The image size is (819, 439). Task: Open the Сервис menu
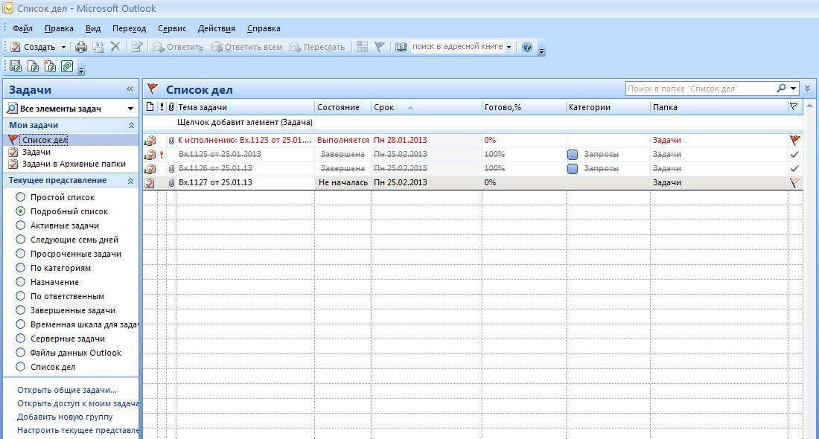point(172,28)
